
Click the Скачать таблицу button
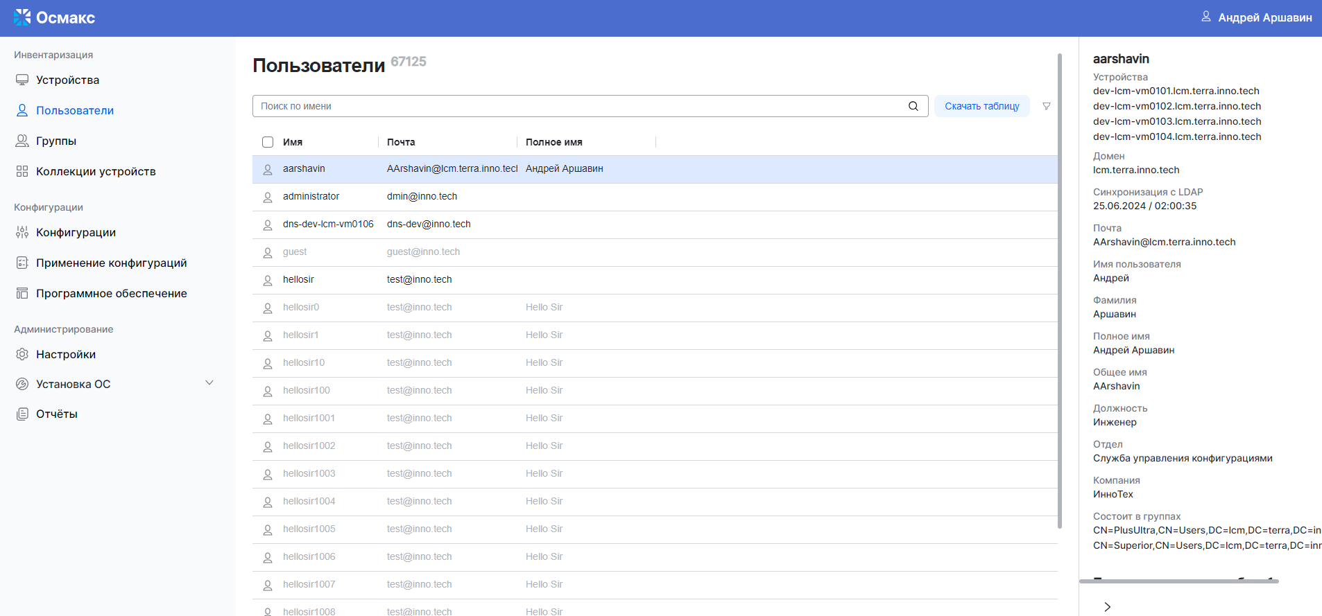click(981, 106)
